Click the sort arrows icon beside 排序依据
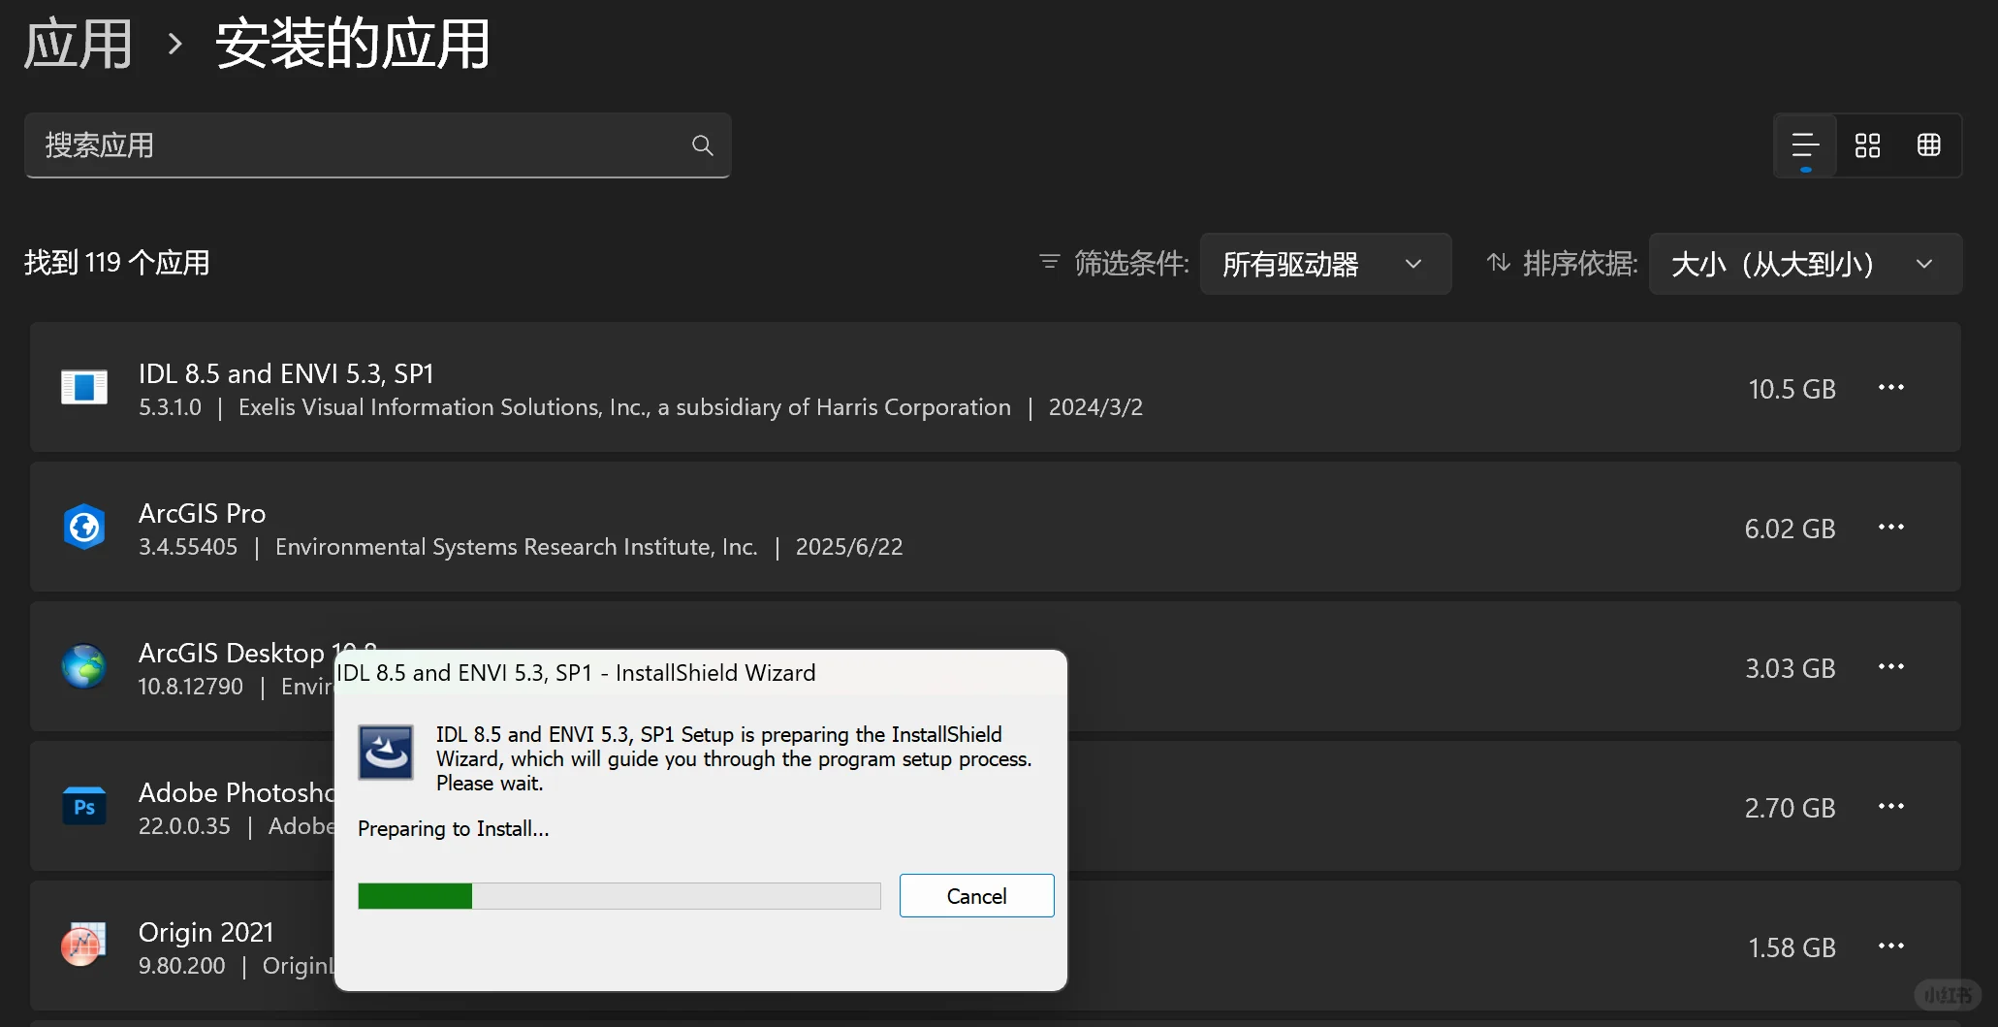This screenshot has height=1027, width=1998. (1499, 262)
